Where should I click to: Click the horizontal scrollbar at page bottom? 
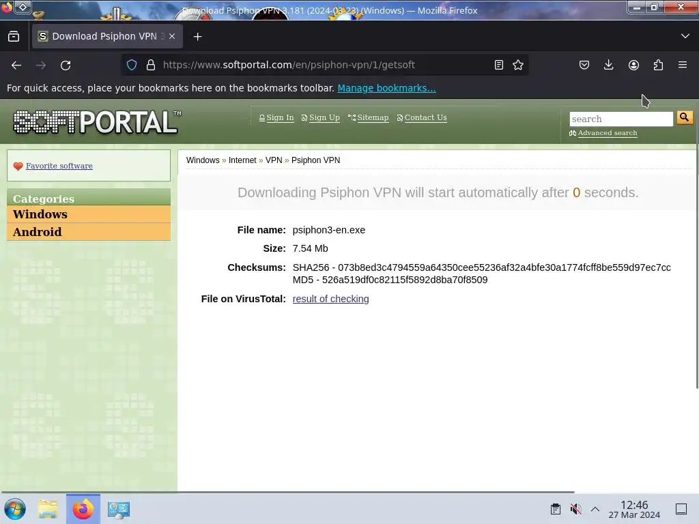coord(287,492)
